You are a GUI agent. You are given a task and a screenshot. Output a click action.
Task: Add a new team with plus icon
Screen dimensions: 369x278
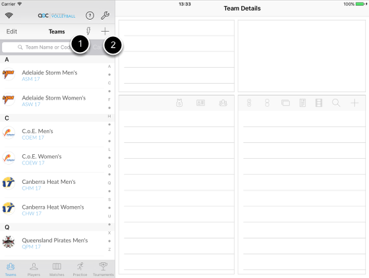(105, 31)
